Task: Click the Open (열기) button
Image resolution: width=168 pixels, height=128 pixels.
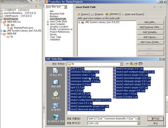Action: 156,119
